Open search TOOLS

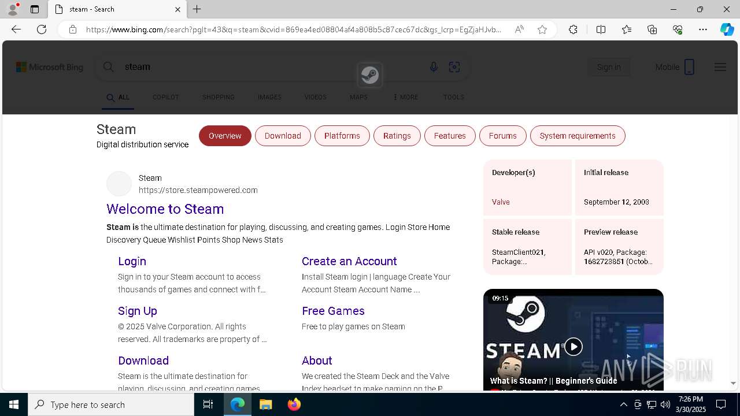coord(454,97)
